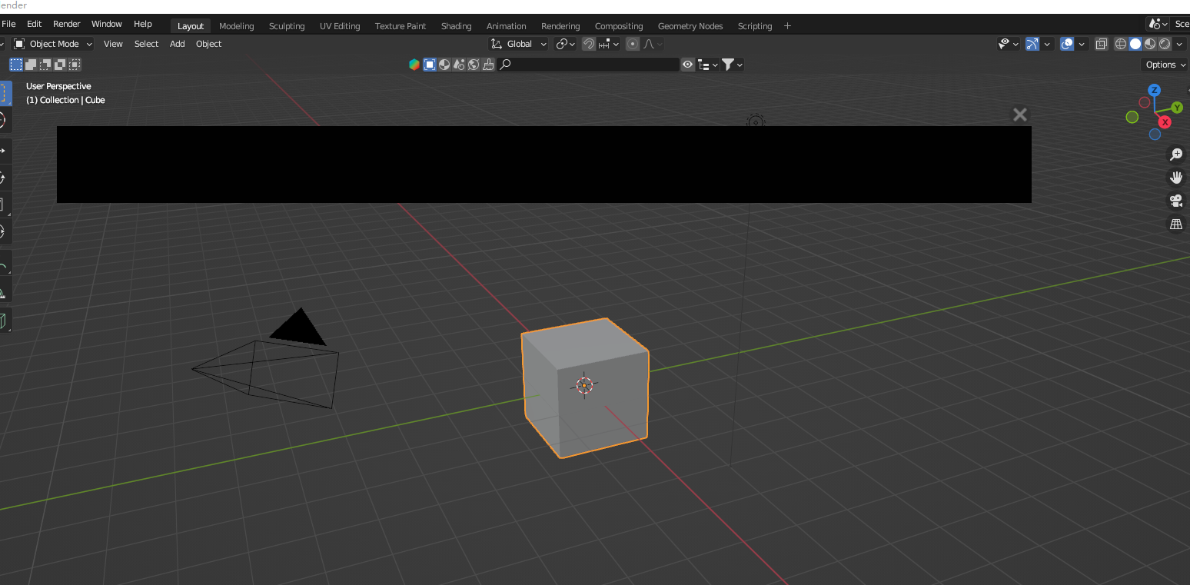Open the Object Mode dropdown
The width and height of the screenshot is (1190, 585).
[x=52, y=44]
